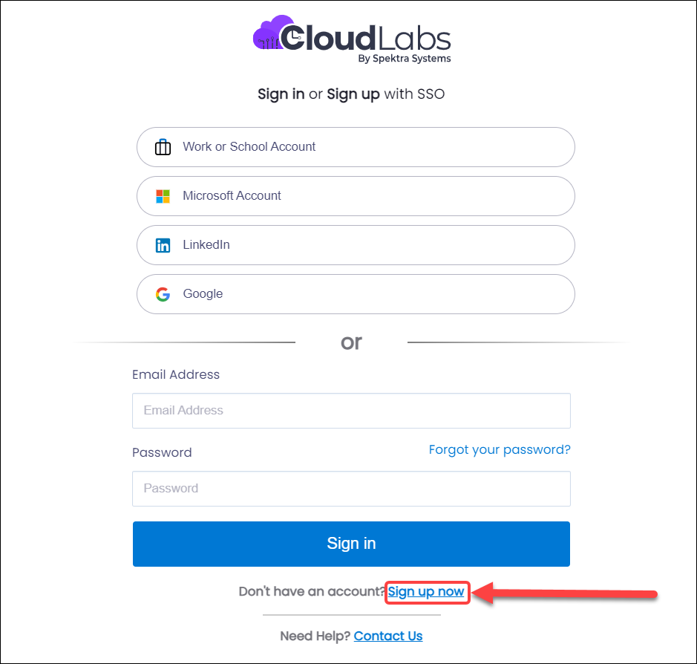This screenshot has height=664, width=697.
Task: Click the Email Address field label
Action: (176, 374)
